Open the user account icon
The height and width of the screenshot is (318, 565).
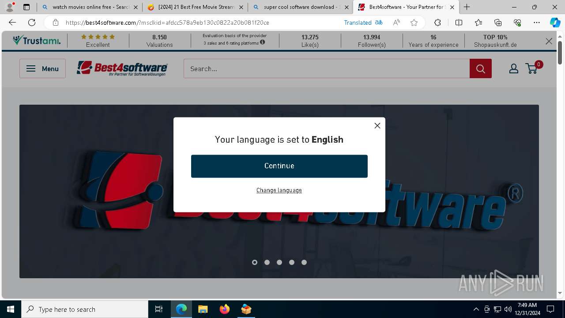click(514, 68)
